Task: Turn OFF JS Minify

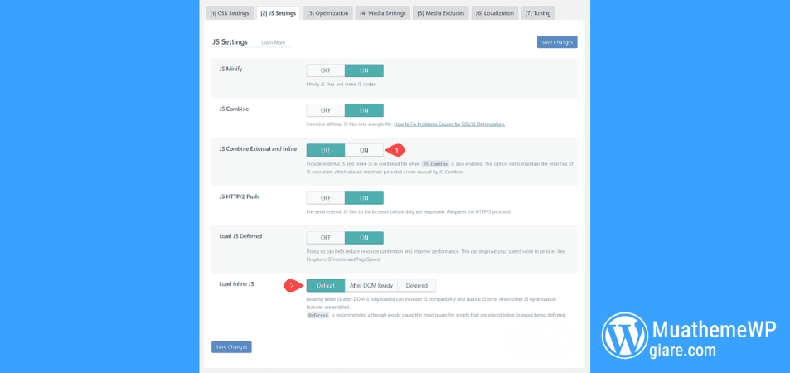Action: [x=326, y=70]
